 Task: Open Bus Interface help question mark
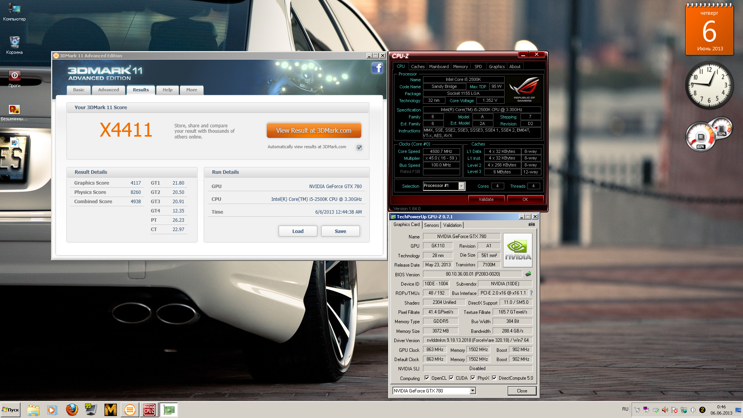[531, 293]
